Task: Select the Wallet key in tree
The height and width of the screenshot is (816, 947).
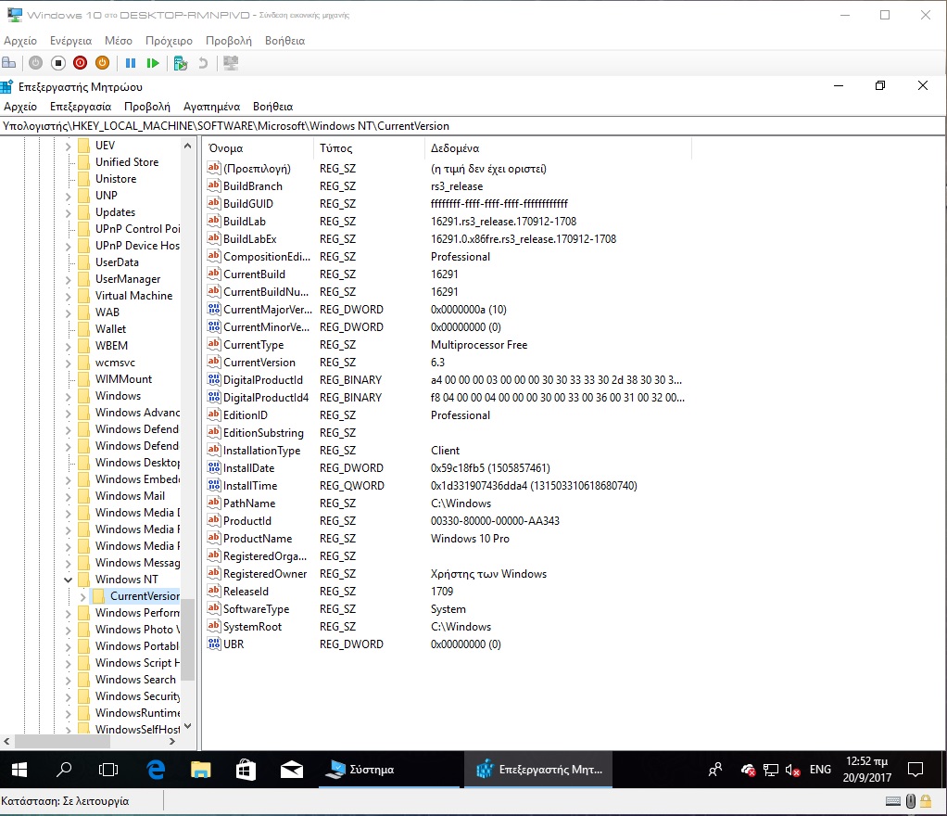Action: [110, 329]
